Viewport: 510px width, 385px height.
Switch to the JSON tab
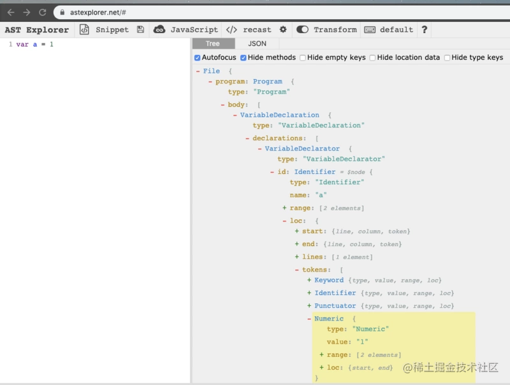(x=257, y=43)
